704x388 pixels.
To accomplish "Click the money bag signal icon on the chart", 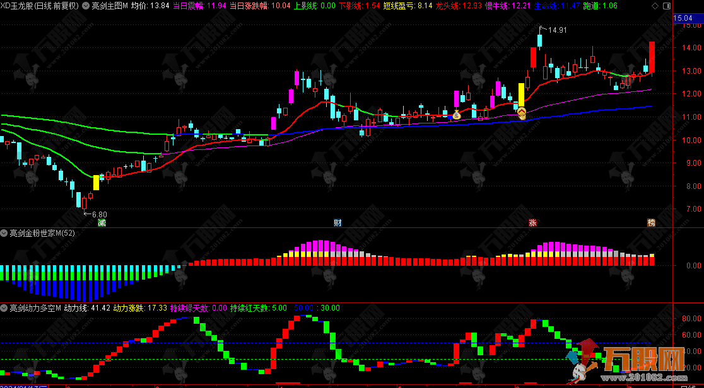I will [457, 115].
